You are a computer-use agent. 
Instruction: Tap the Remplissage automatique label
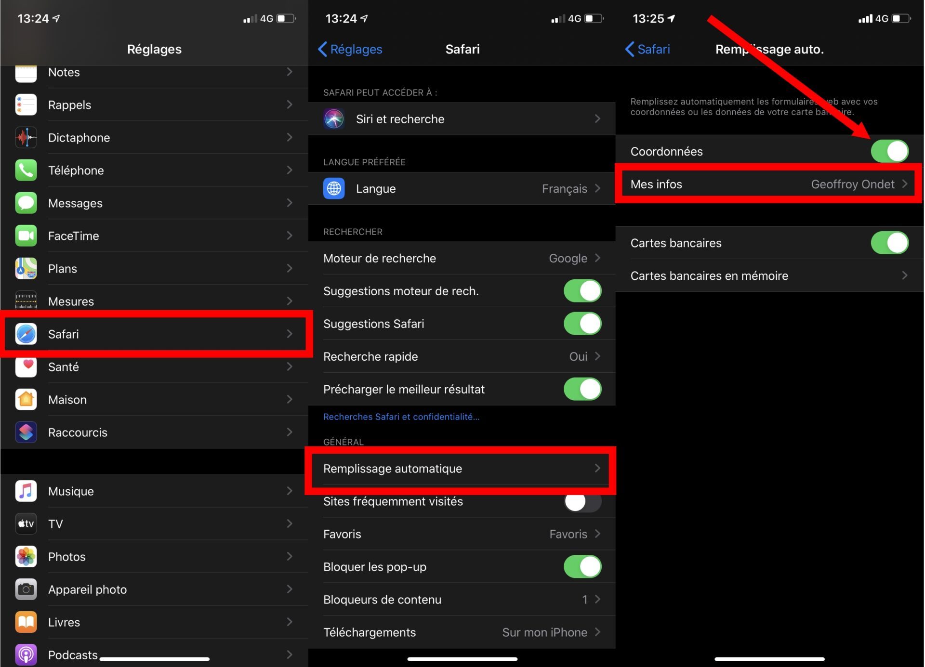pyautogui.click(x=393, y=469)
